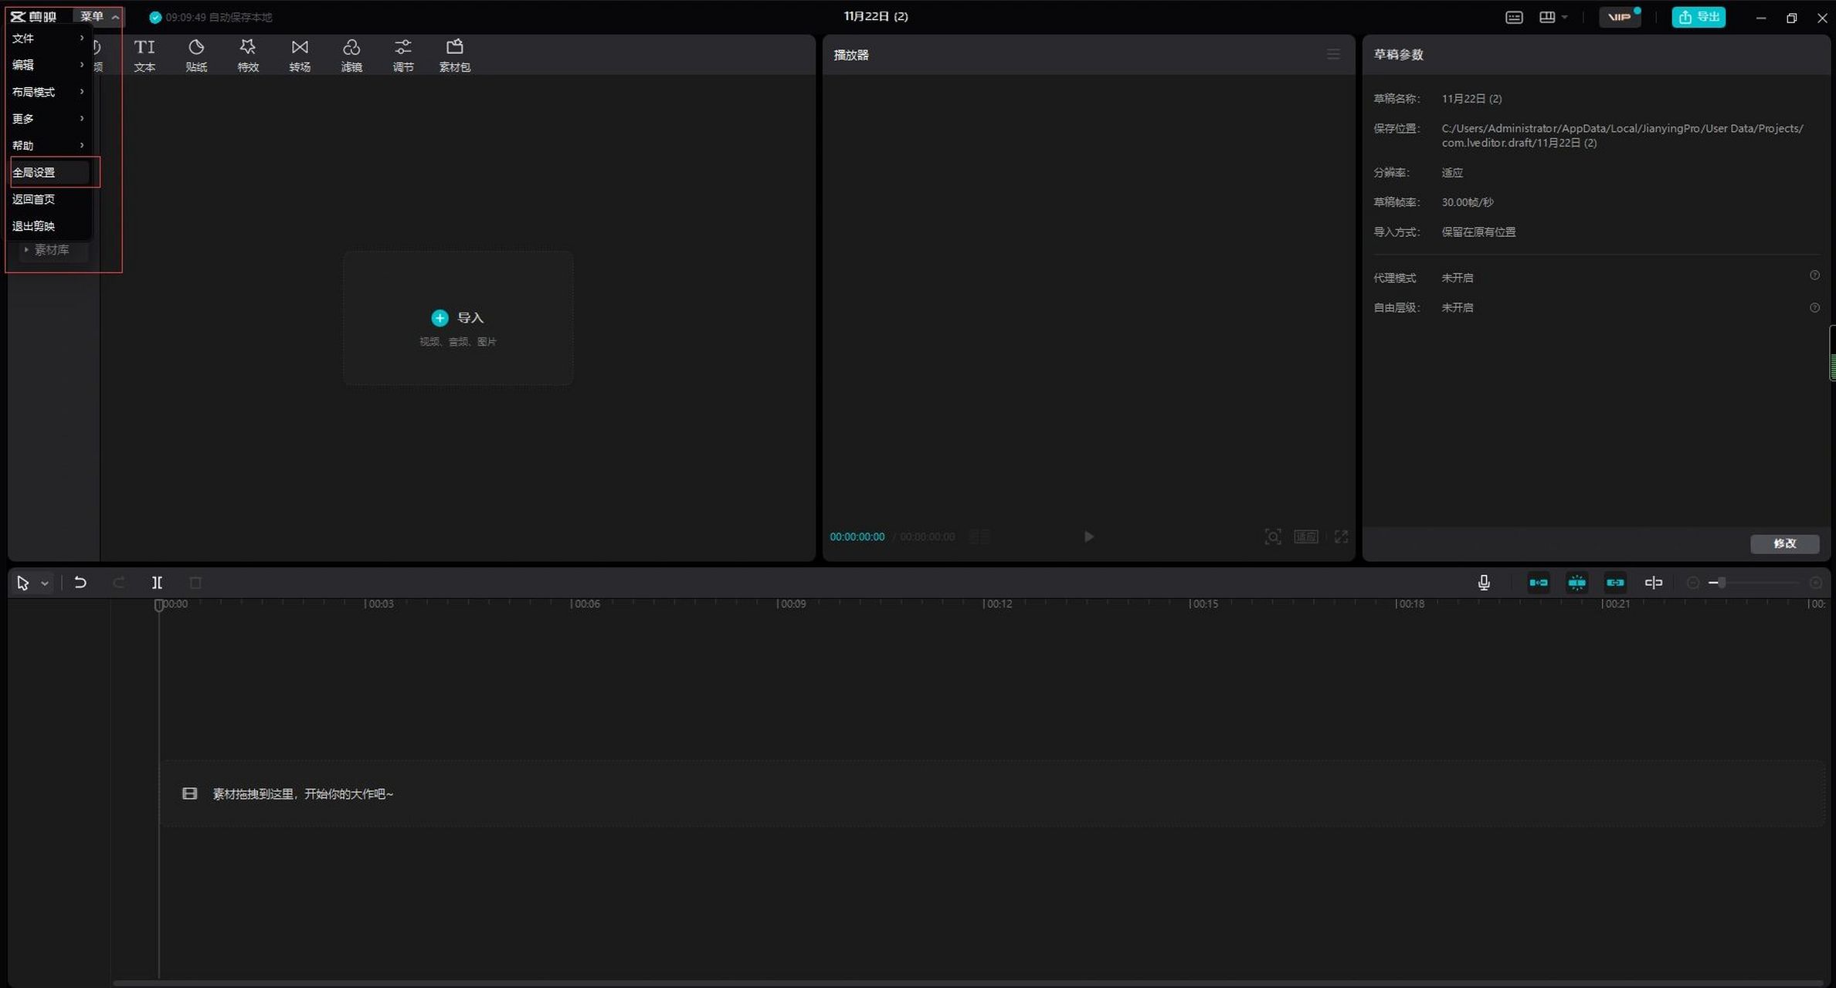The width and height of the screenshot is (1836, 988).
Task: Click the teal 导出 (Export) button
Action: [x=1699, y=17]
